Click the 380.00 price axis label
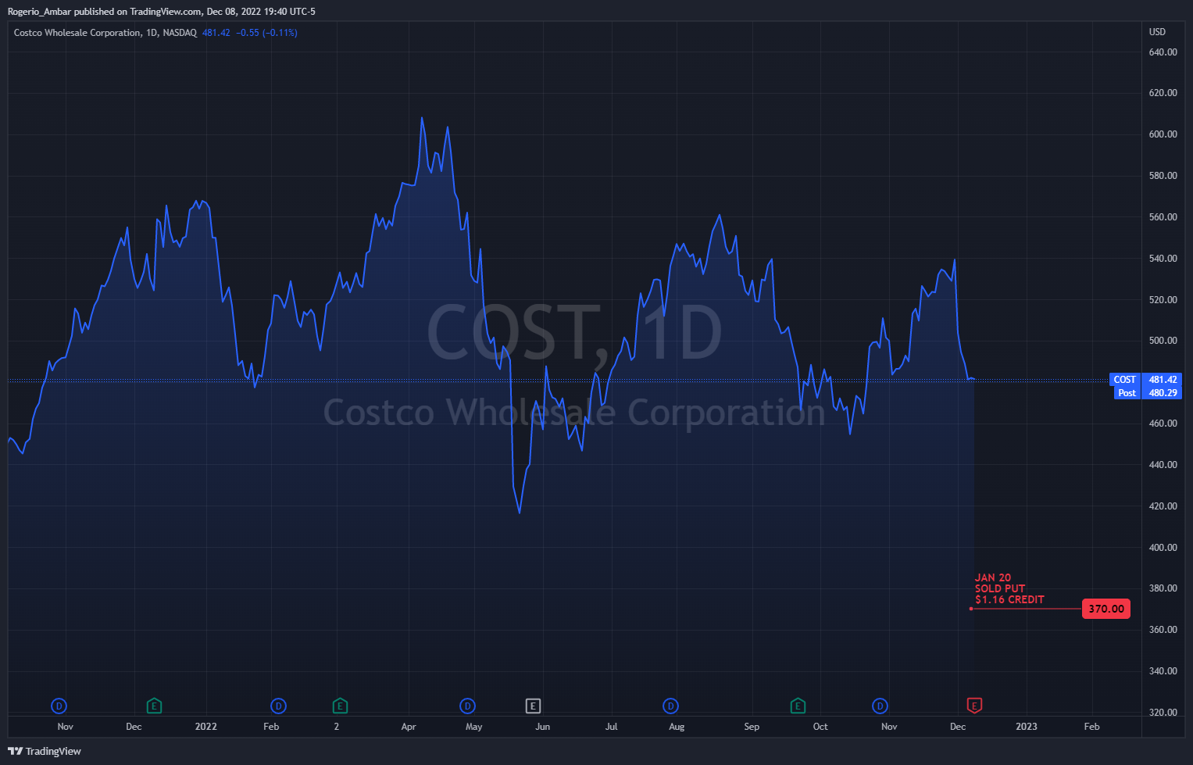This screenshot has width=1193, height=765. (x=1163, y=588)
